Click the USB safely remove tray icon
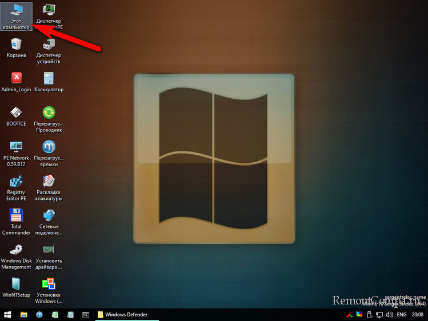 point(369,315)
